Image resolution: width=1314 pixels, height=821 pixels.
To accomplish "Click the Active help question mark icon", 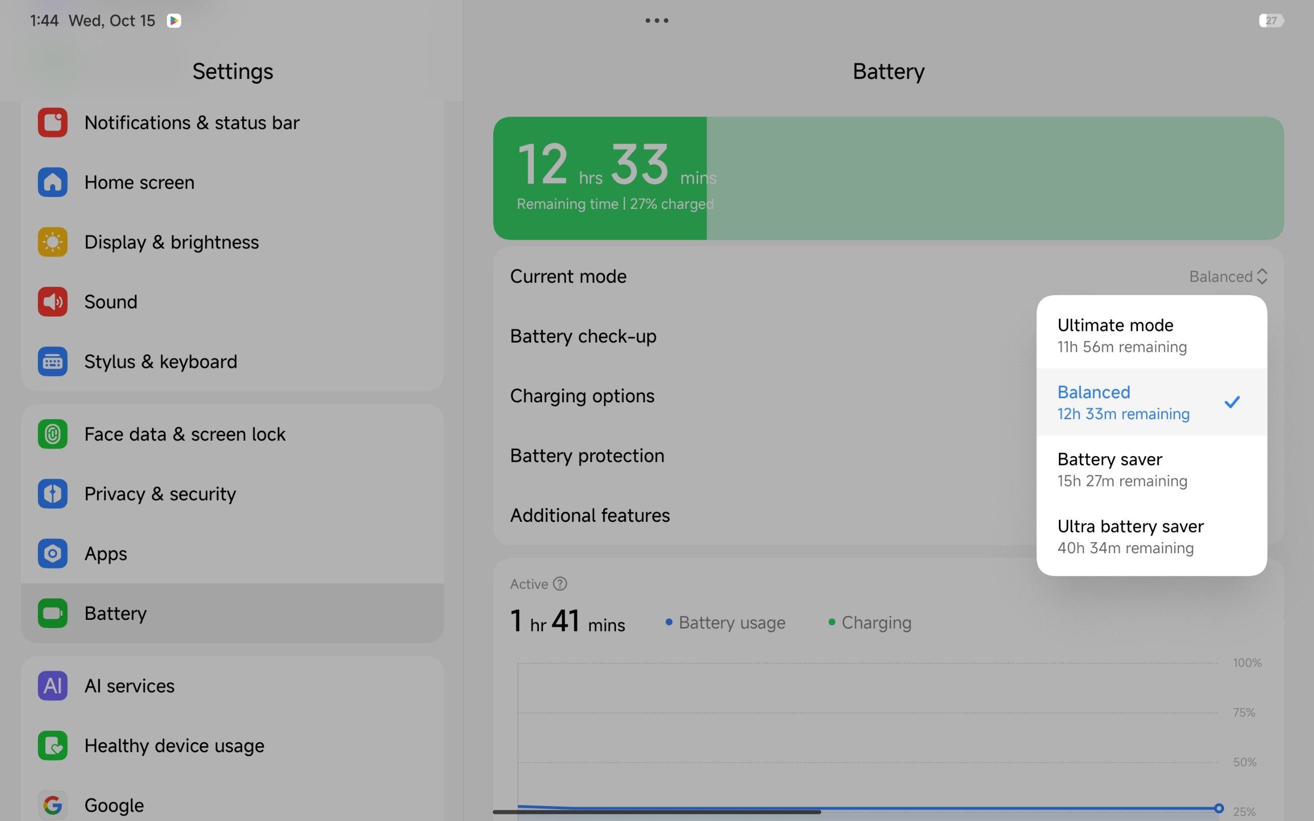I will 560,584.
